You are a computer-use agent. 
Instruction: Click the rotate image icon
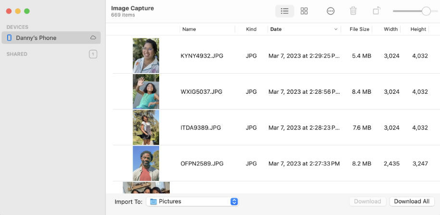(x=376, y=11)
